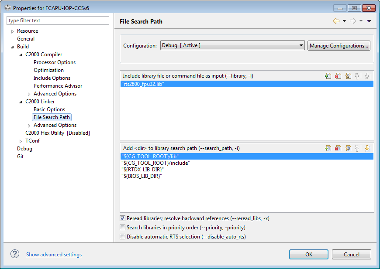This screenshot has width=380, height=269.
Task: Click into the type filter text field
Action: tap(58, 20)
